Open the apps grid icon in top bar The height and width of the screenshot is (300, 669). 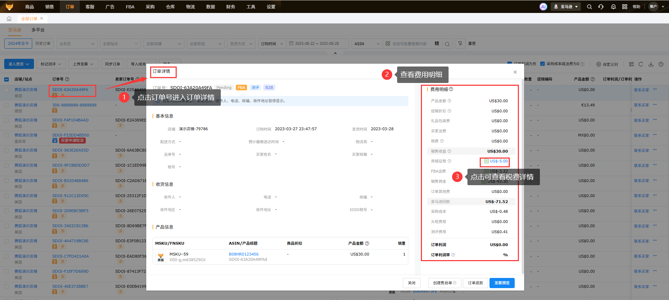pos(625,7)
